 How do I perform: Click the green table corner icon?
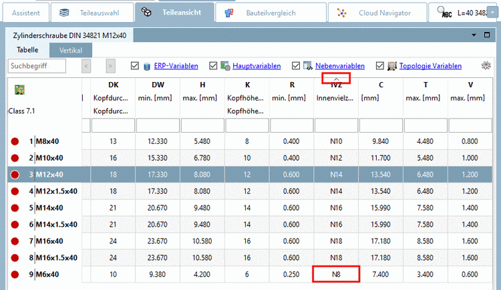tap(20, 89)
